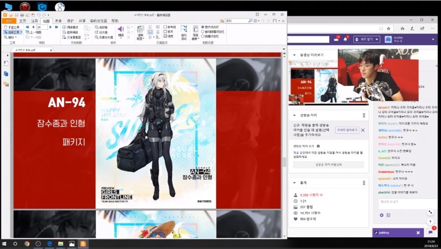The height and width of the screenshot is (249, 441).
Task: Jump to first page arrow
Action: (x=27, y=27)
